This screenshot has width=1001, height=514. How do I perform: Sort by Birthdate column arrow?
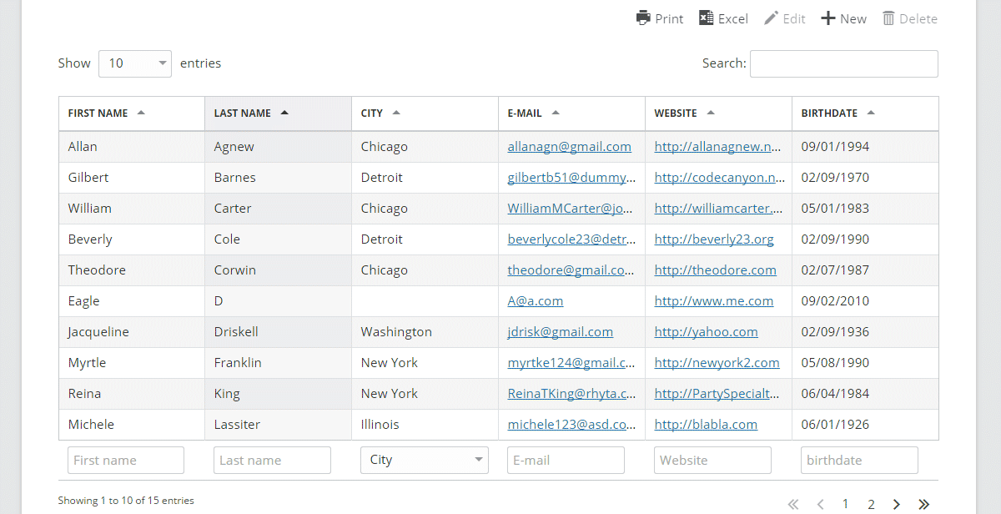tap(871, 113)
